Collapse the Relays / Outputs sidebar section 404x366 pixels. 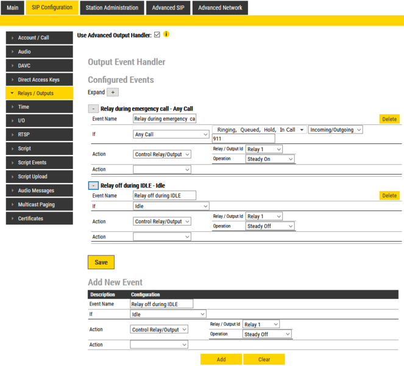coord(40,93)
